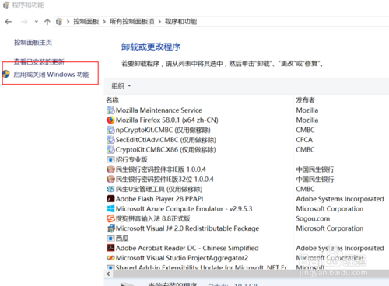This screenshot has height=286, width=389.
Task: Sort by the 发布者 column header
Action: click(305, 100)
